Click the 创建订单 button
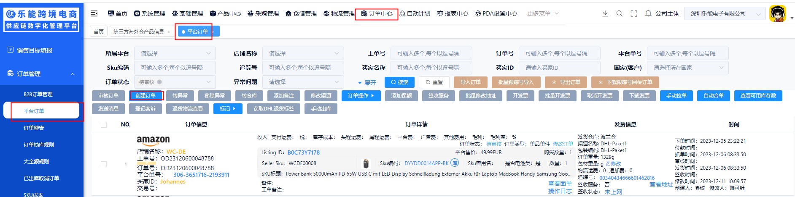Viewport: 795px width, 197px height. (146, 96)
